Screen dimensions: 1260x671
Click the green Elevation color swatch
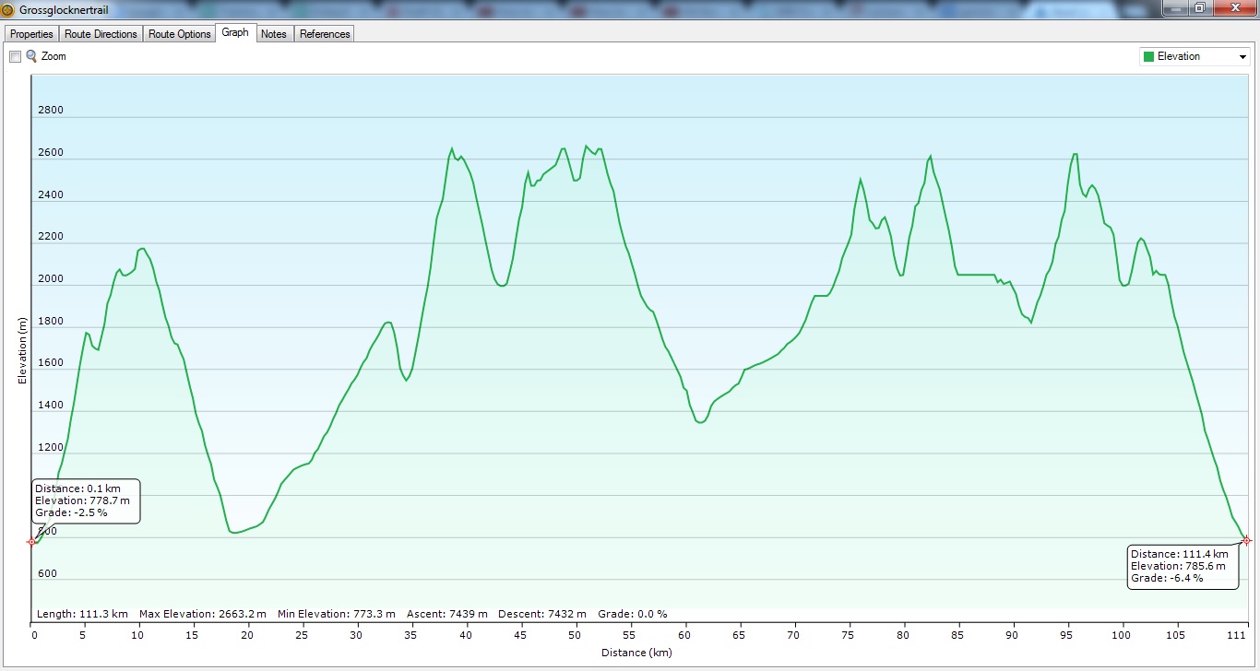tap(1148, 57)
